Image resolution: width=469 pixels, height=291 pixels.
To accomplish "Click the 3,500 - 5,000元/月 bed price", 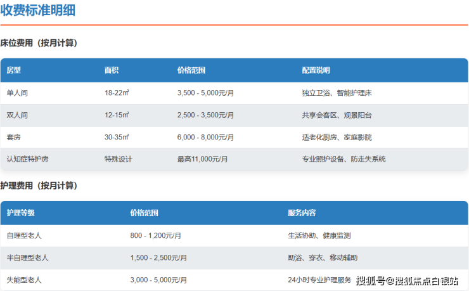I will 205,93.
